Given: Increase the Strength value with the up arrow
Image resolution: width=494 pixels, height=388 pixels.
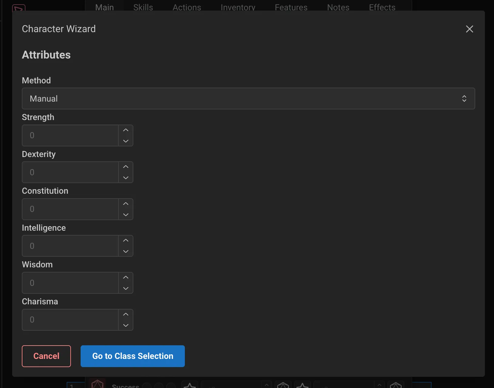Looking at the screenshot, I should click(x=125, y=130).
